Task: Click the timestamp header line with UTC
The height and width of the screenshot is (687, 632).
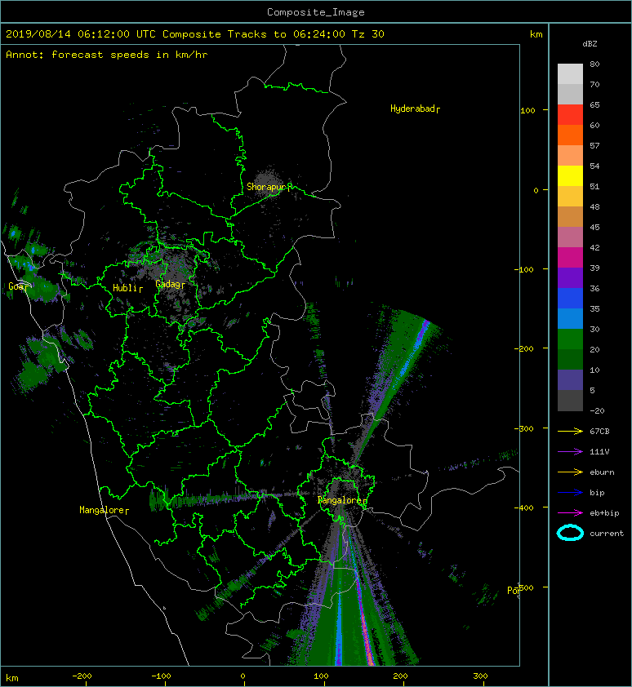Action: [194, 34]
